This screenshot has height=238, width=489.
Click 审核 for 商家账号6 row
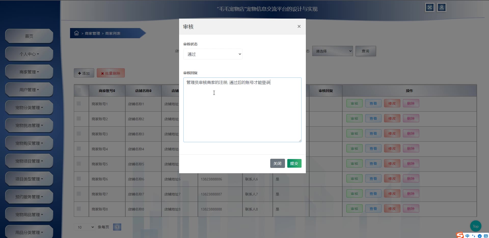point(354,179)
